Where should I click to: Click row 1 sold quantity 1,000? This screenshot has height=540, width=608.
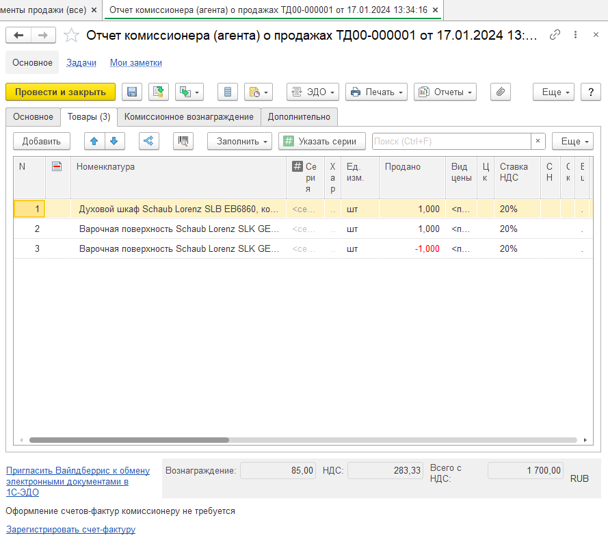412,209
